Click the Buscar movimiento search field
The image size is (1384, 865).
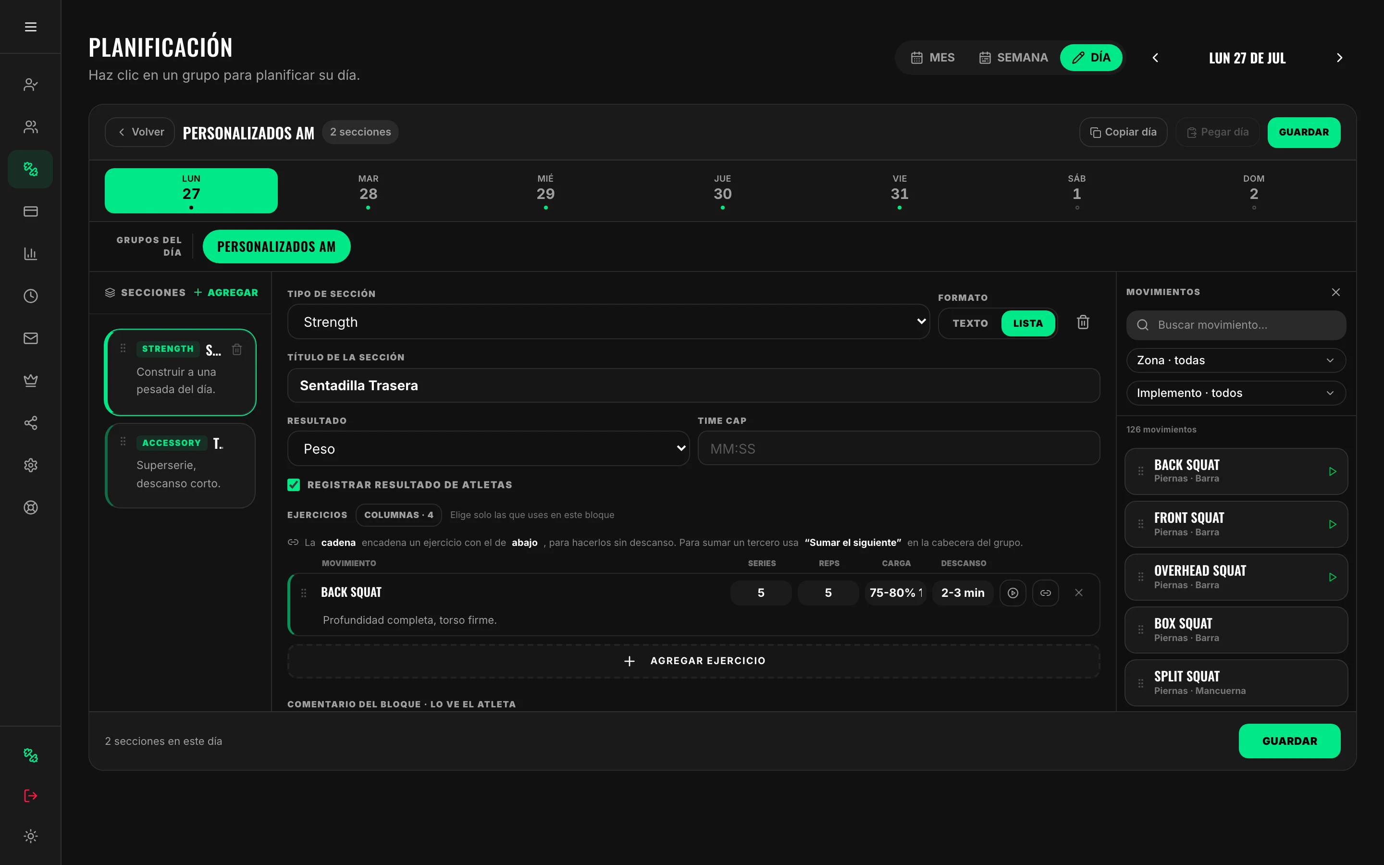pos(1236,325)
